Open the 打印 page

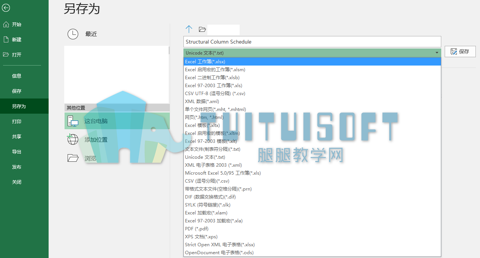click(24, 121)
